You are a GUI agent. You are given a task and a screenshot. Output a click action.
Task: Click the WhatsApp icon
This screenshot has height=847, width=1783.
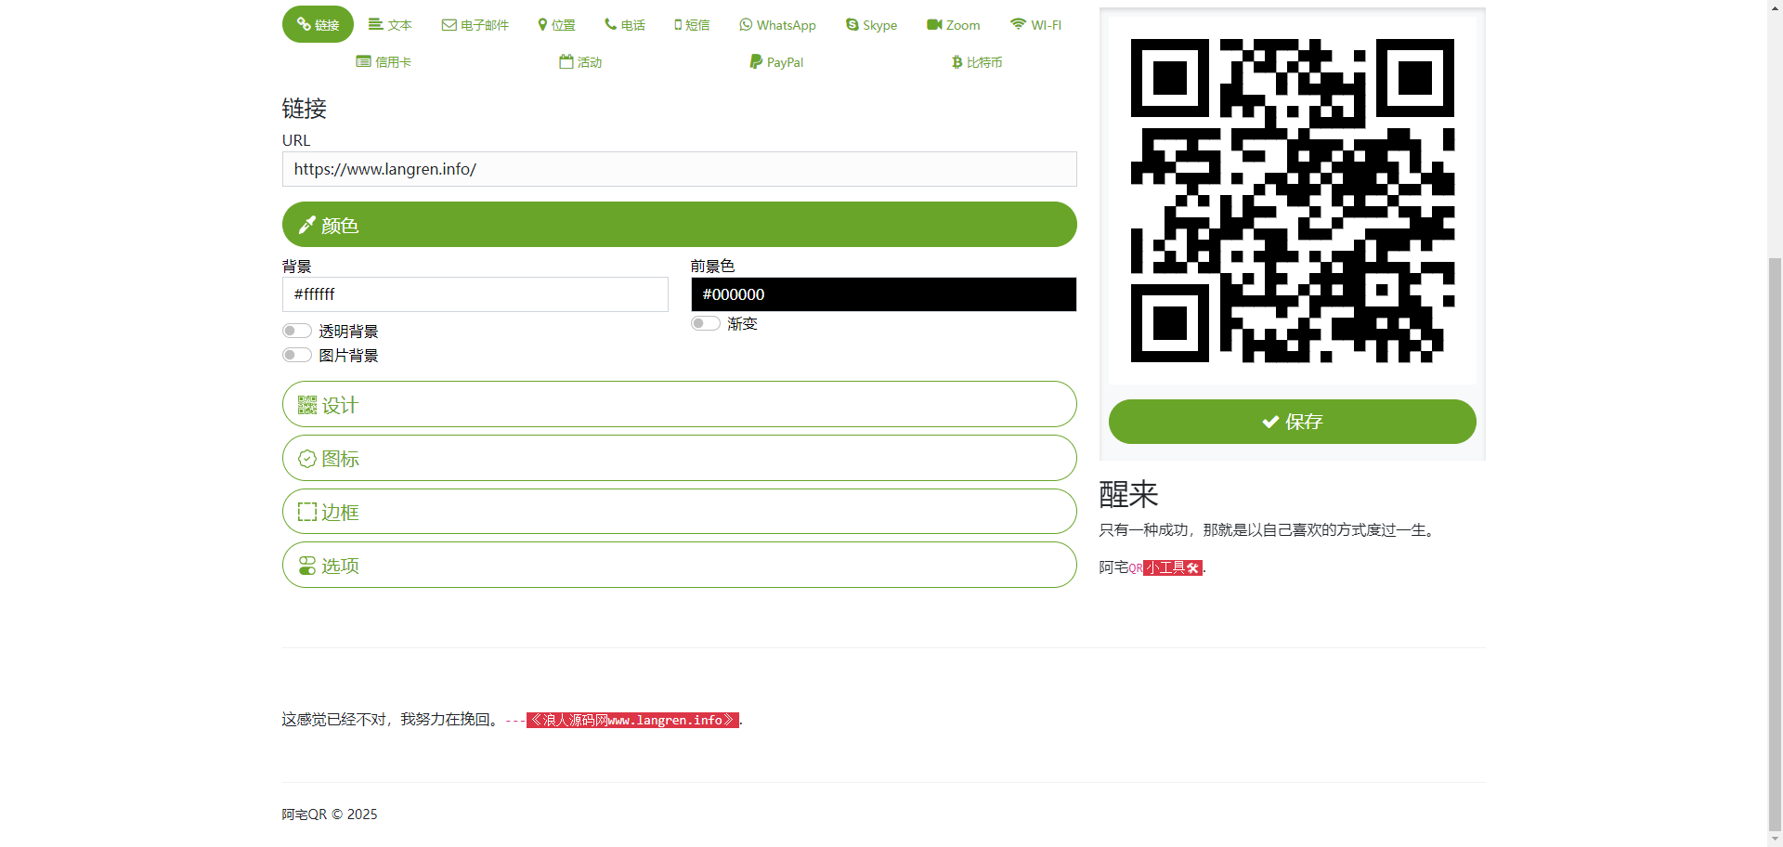click(746, 25)
